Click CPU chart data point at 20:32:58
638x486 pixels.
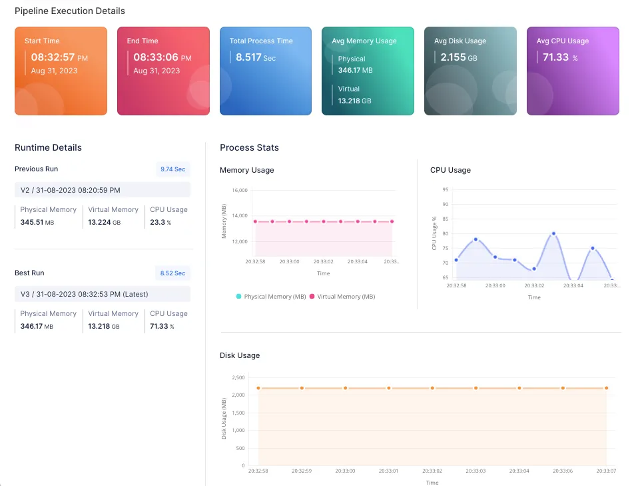456,260
